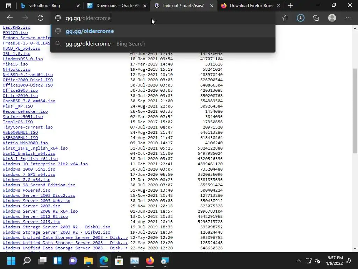Close the Download Firefox Browser tab
Image resolution: width=358 pixels, height=269 pixels.
coord(278,6)
